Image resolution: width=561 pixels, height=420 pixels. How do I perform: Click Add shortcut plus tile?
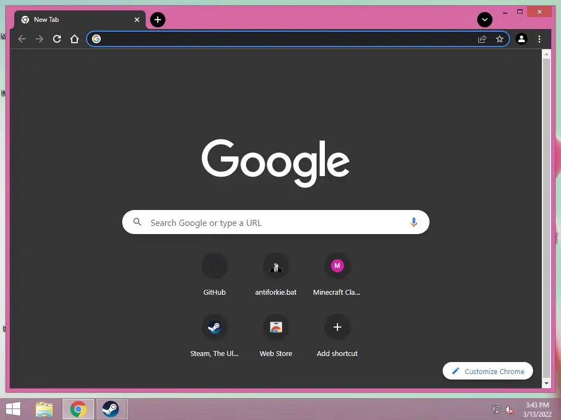(x=337, y=336)
